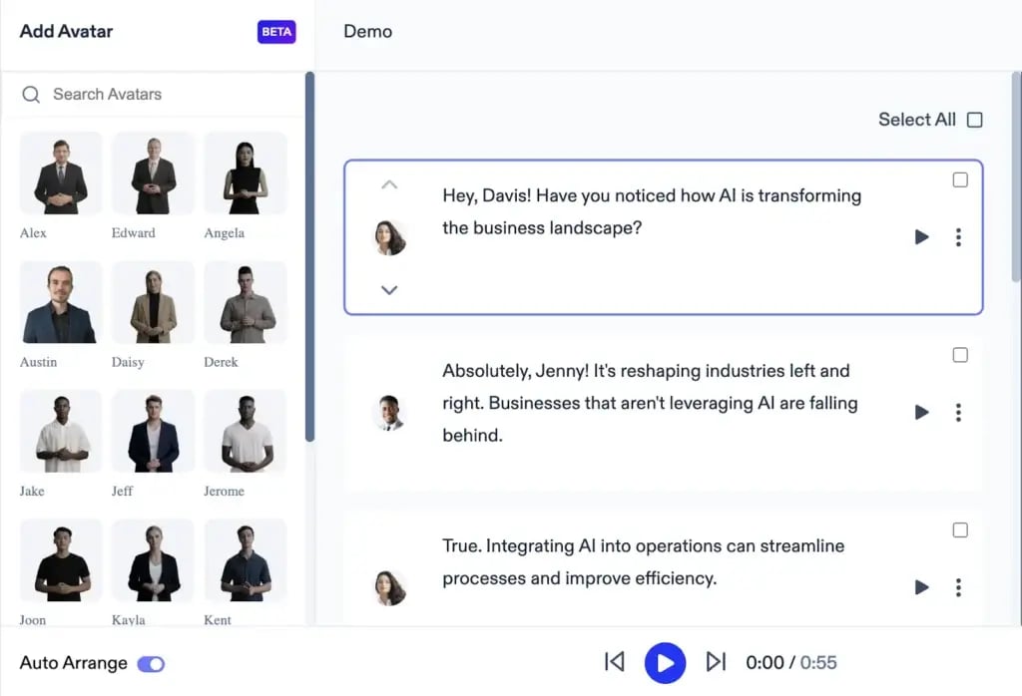
Task: Click the BETA badge beside Add Avatar
Action: 276,32
